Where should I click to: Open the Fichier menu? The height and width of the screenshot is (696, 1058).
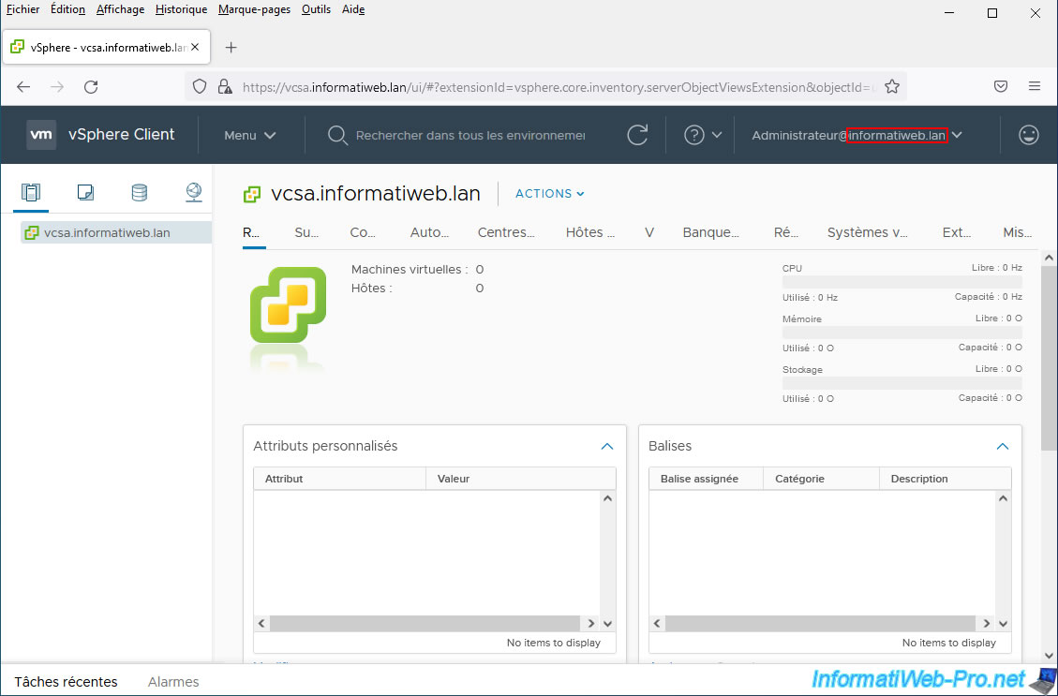click(x=22, y=9)
